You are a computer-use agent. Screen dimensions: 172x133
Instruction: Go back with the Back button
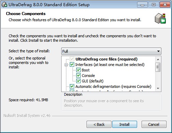99,124
